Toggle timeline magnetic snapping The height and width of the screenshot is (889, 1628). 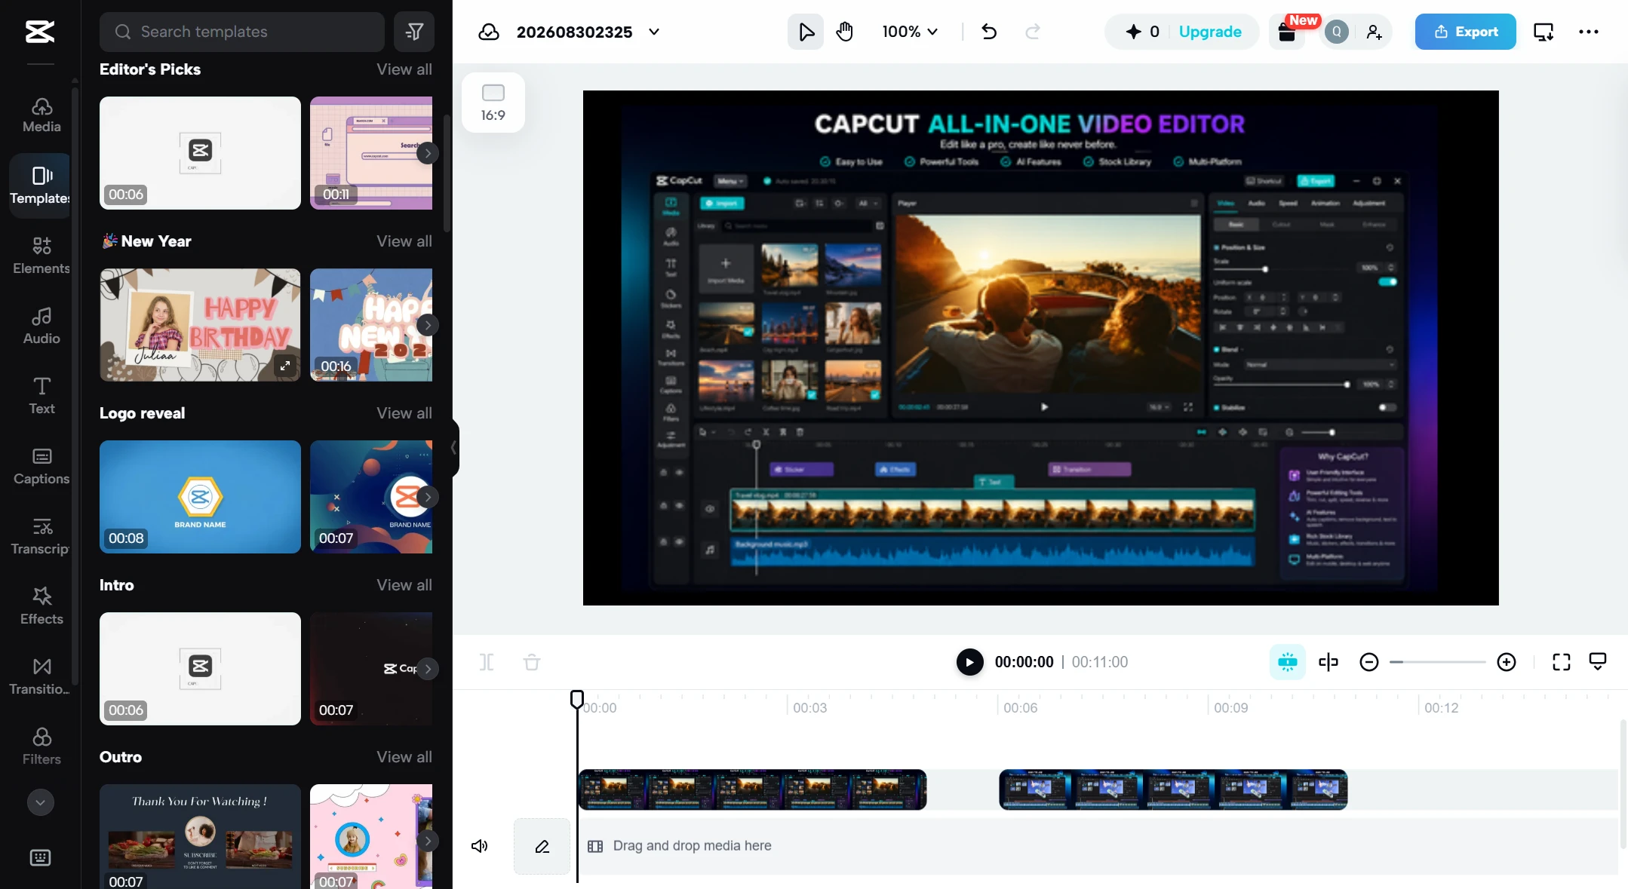coord(1288,662)
